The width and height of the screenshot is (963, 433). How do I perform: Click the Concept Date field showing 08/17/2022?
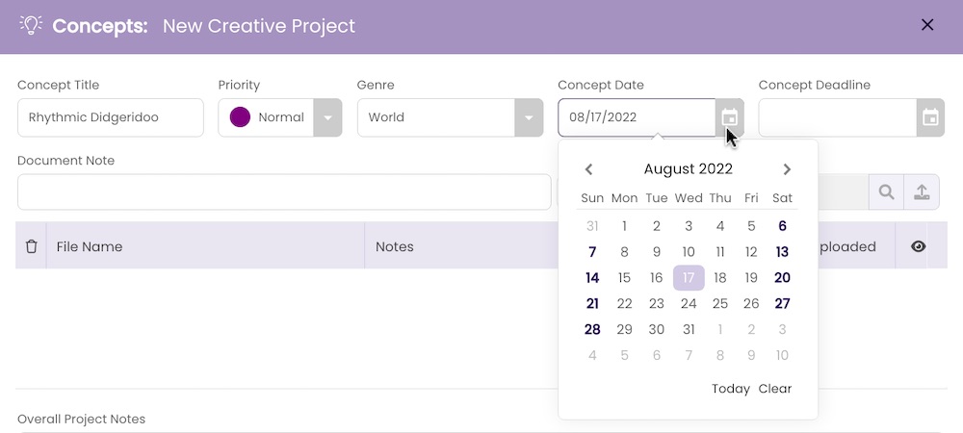(x=637, y=117)
